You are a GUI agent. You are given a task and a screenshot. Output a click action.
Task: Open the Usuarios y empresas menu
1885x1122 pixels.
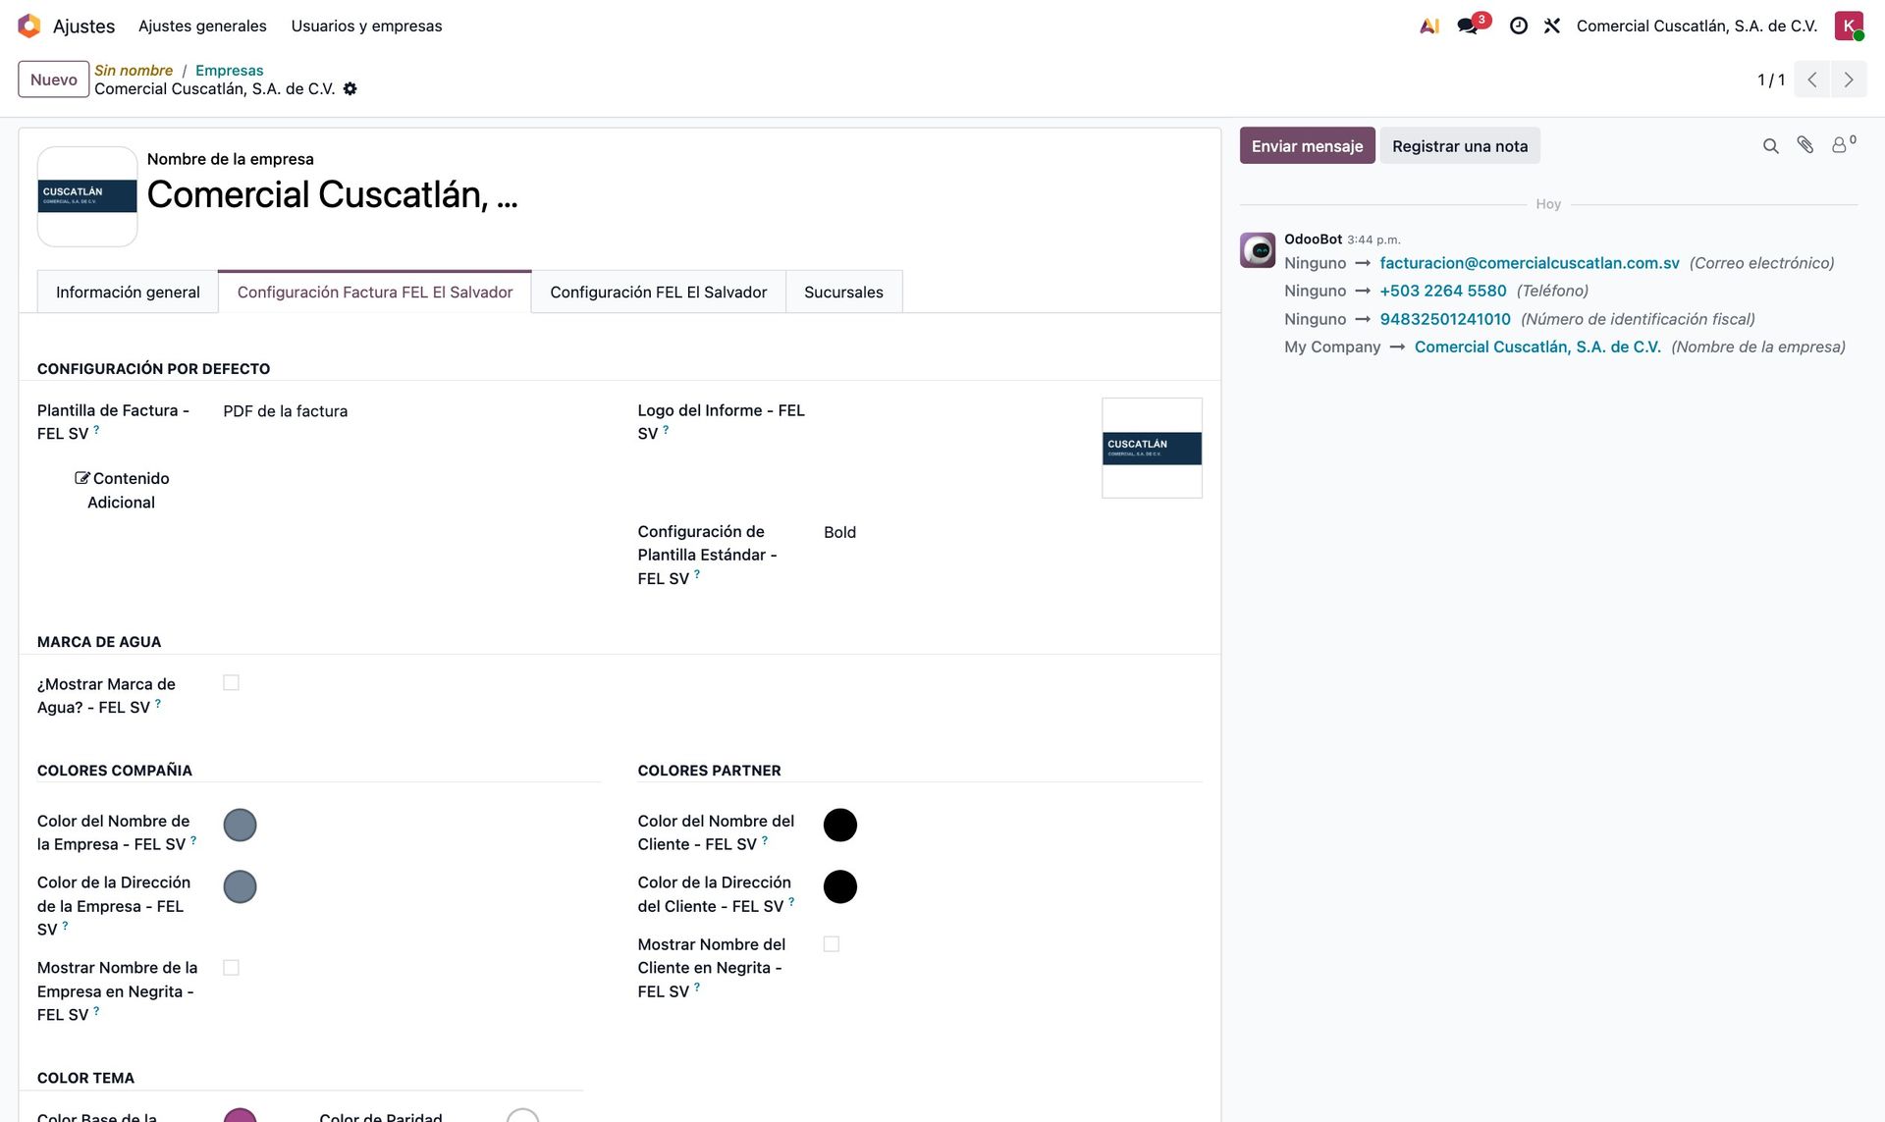366,26
